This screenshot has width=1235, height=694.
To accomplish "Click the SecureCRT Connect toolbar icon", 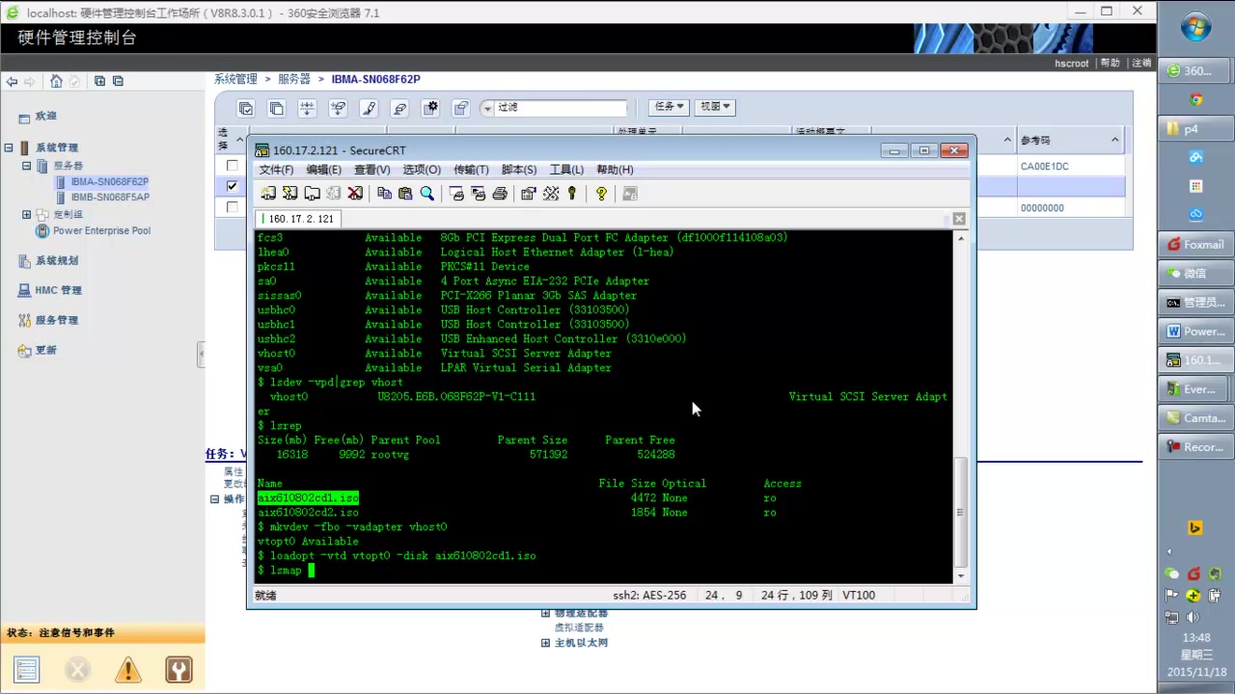I will pyautogui.click(x=268, y=194).
